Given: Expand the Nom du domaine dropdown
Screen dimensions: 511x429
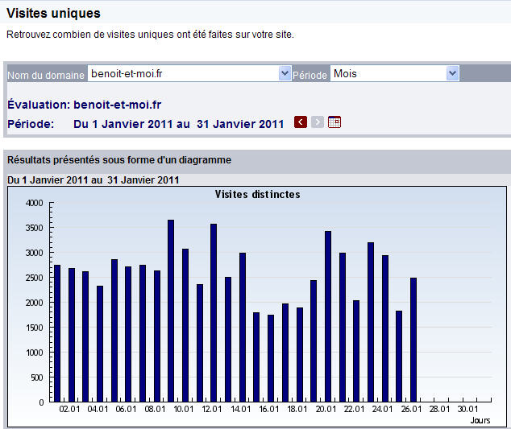Looking at the screenshot, I should click(285, 73).
